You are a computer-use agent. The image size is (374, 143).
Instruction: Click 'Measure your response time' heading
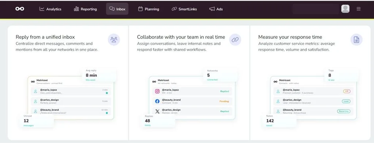point(290,37)
